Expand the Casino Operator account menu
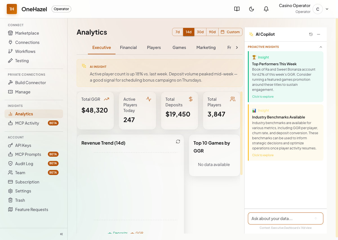338x240 pixels. click(327, 9)
